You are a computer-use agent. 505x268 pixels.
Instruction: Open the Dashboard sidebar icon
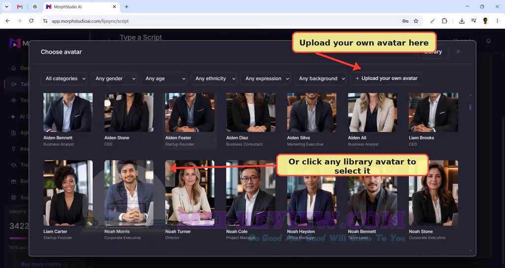[13, 68]
